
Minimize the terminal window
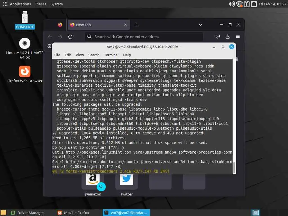[214, 47]
